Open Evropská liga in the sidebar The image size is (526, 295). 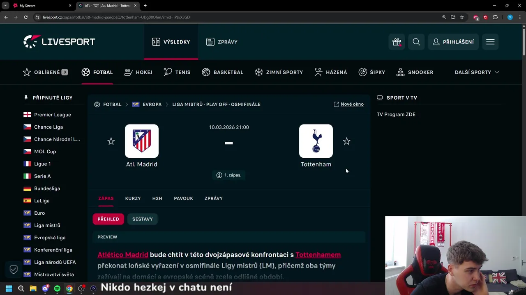(50, 238)
